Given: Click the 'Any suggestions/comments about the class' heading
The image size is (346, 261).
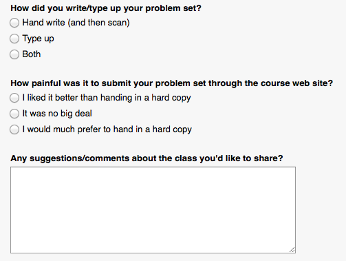Looking at the screenshot, I should 147,158.
